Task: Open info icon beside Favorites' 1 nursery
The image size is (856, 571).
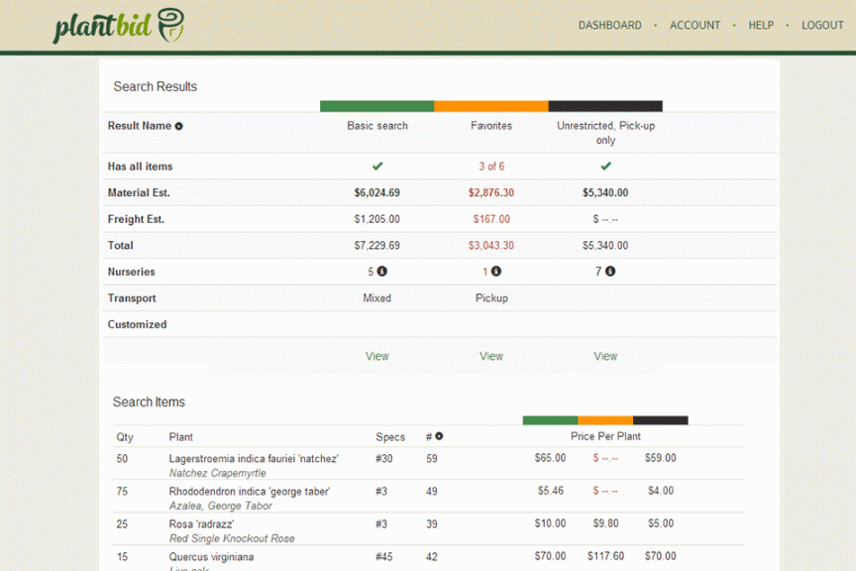Action: click(x=497, y=272)
